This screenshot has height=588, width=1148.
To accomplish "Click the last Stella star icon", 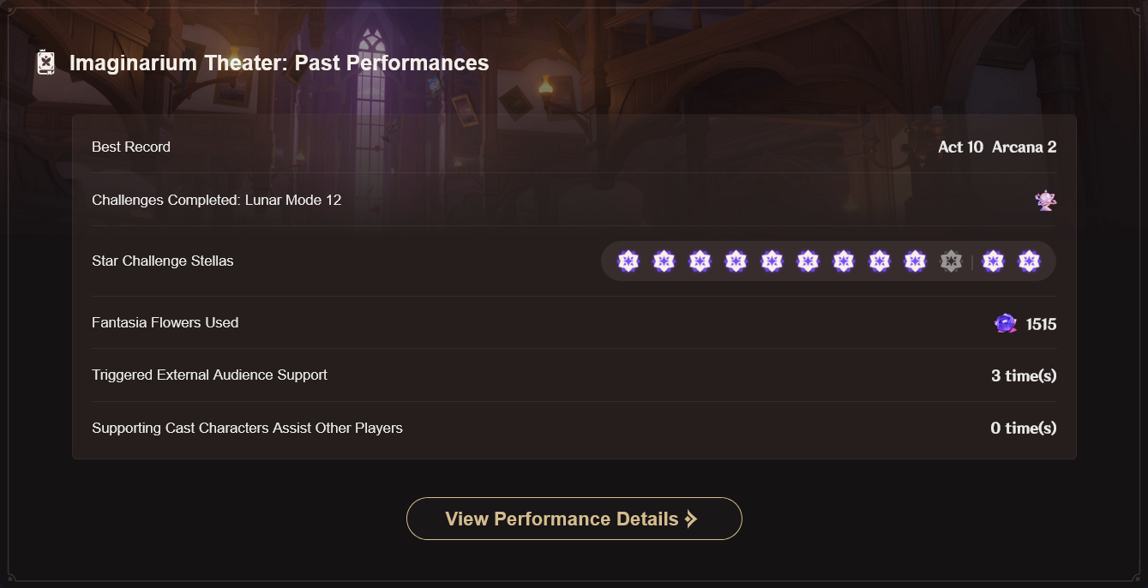I will click(1029, 261).
